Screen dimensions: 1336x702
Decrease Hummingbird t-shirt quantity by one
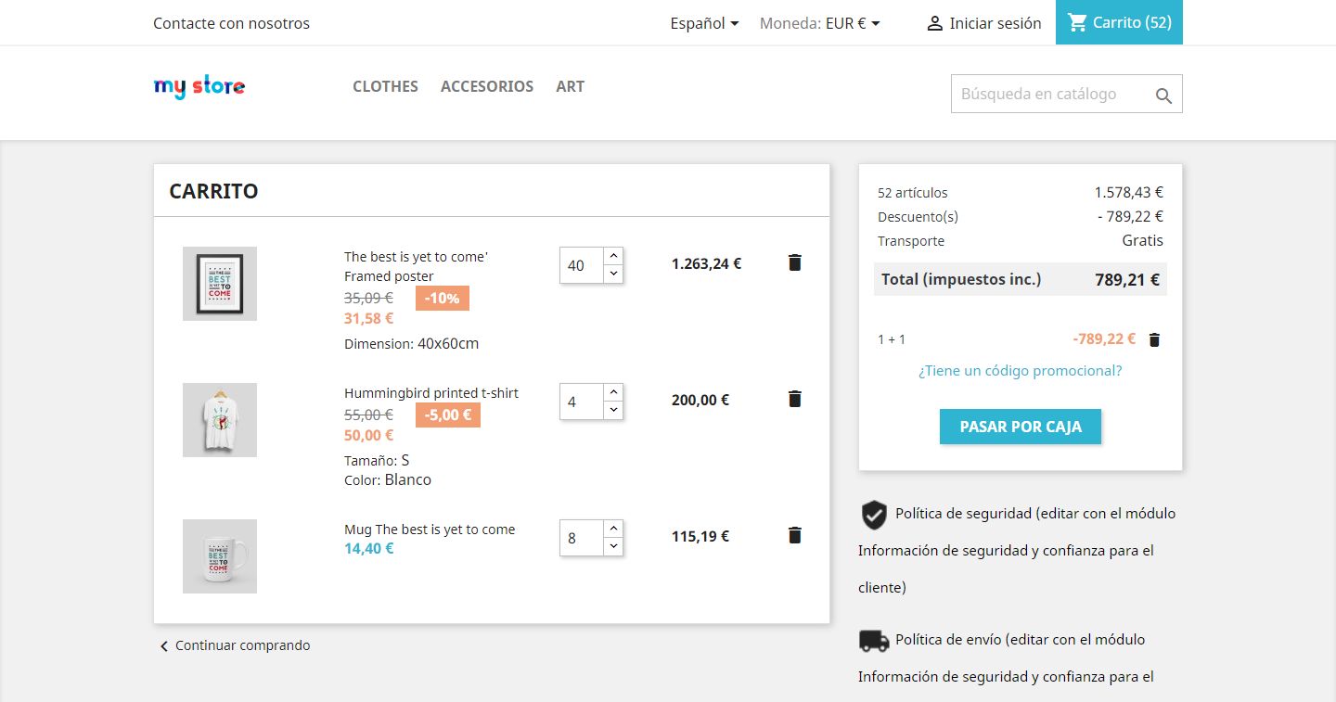coord(613,410)
